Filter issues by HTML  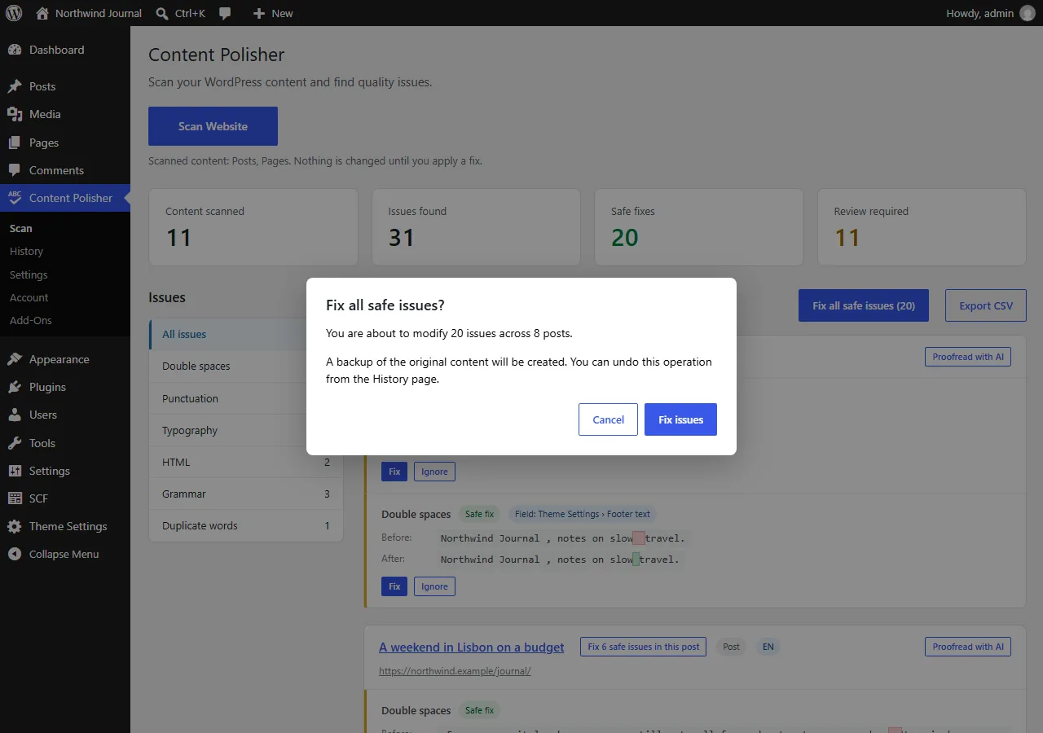246,462
